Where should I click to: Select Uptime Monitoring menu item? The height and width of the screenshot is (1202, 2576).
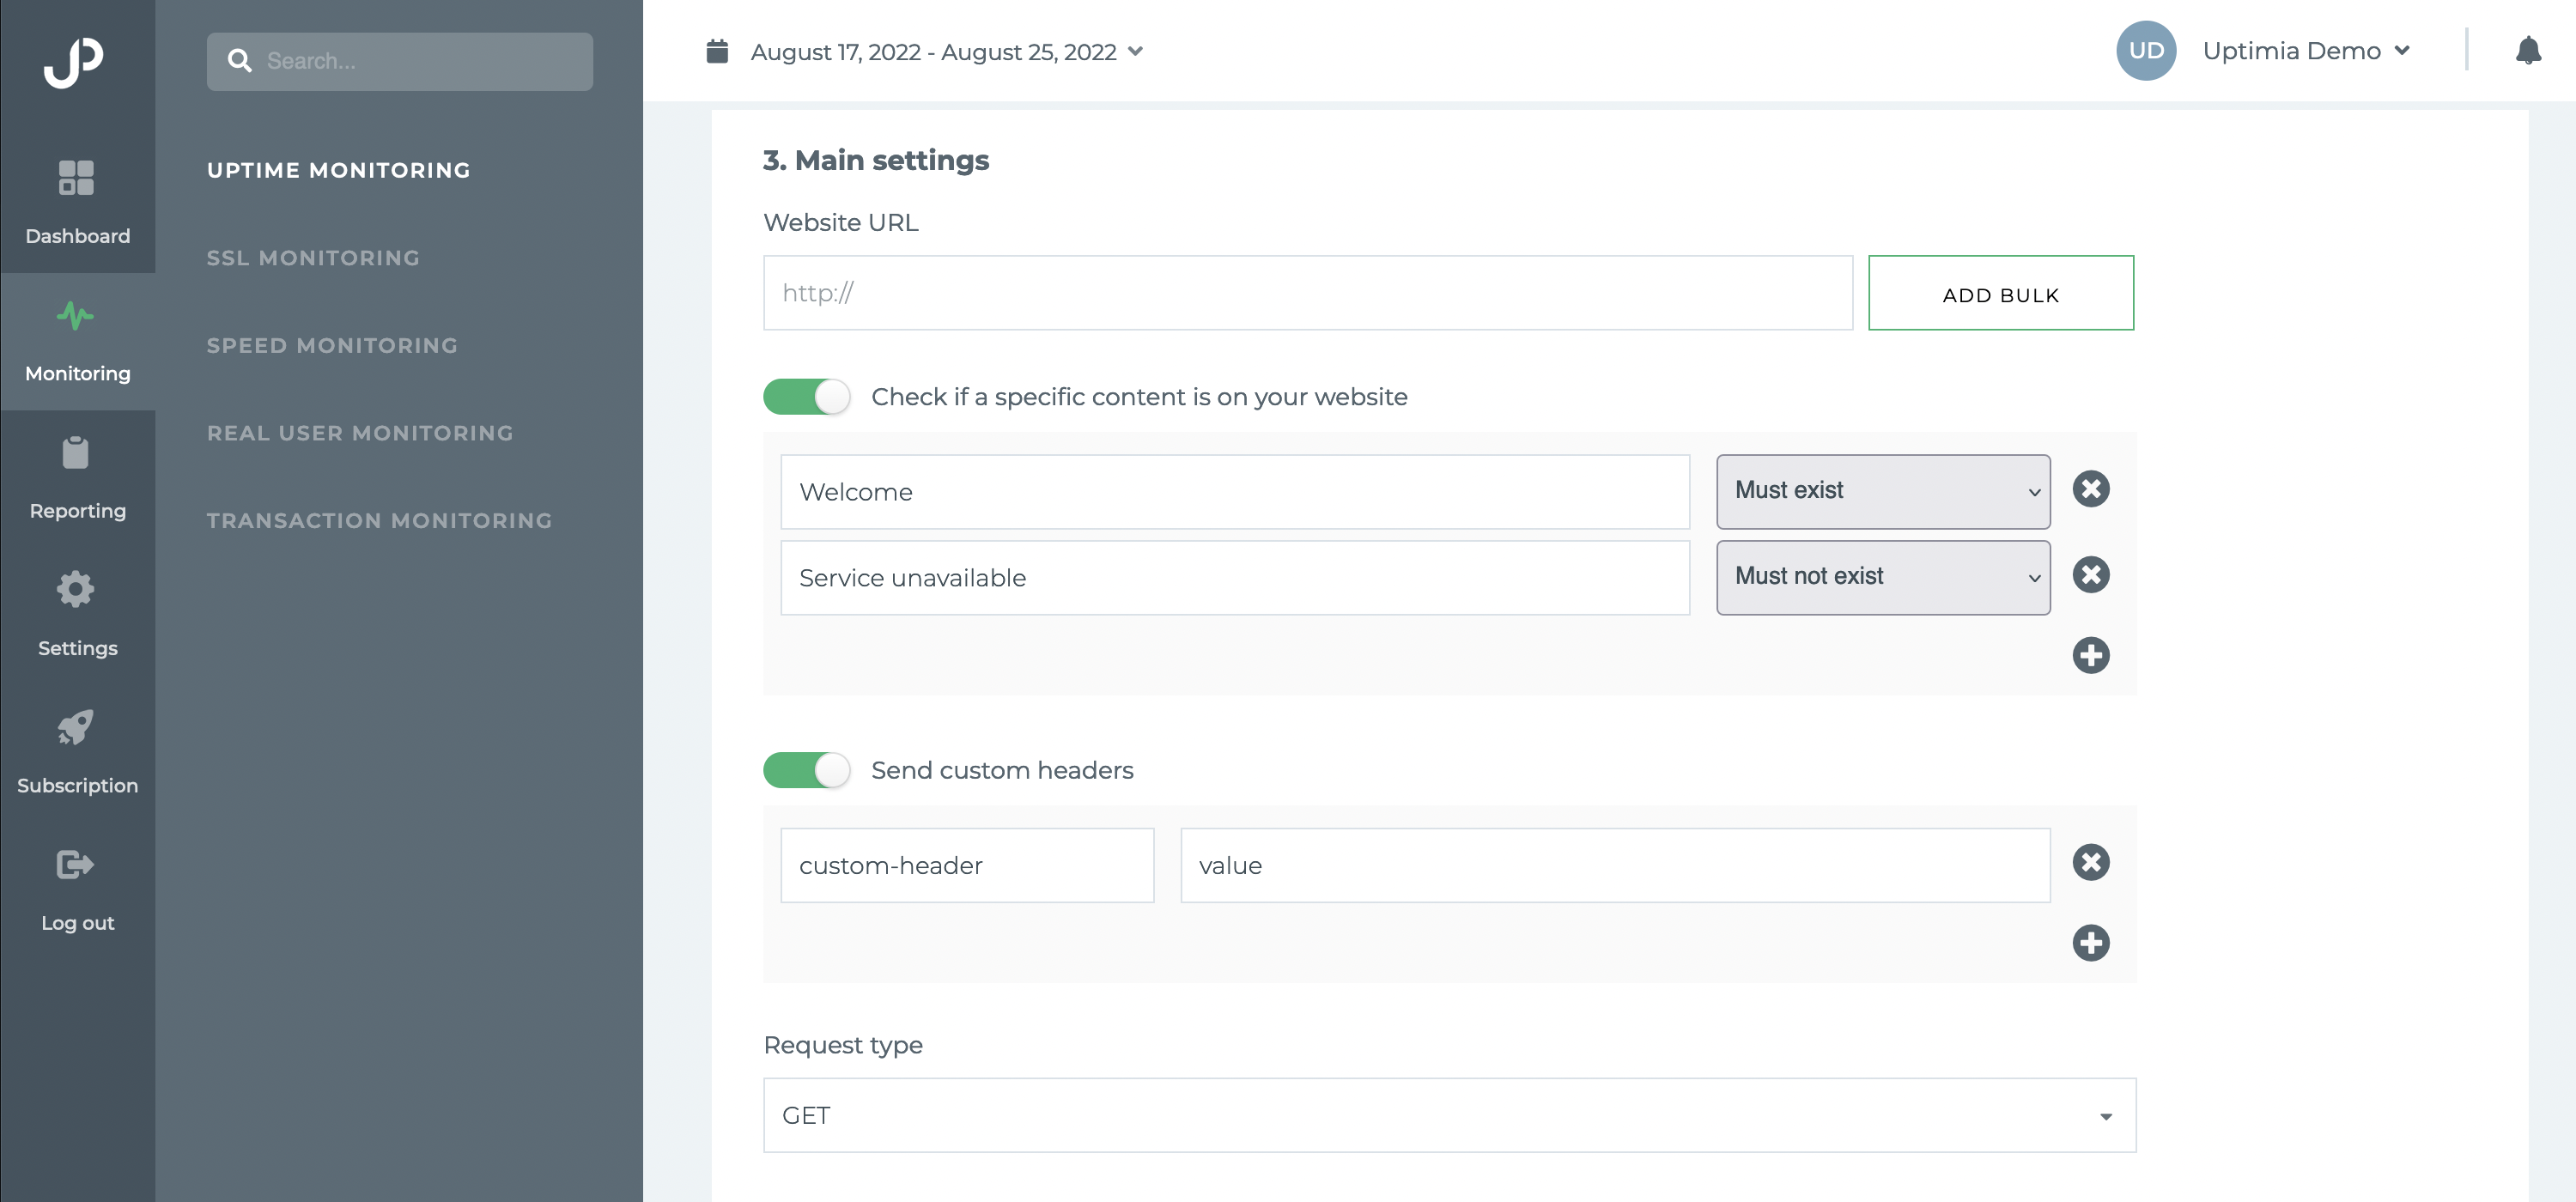(339, 170)
